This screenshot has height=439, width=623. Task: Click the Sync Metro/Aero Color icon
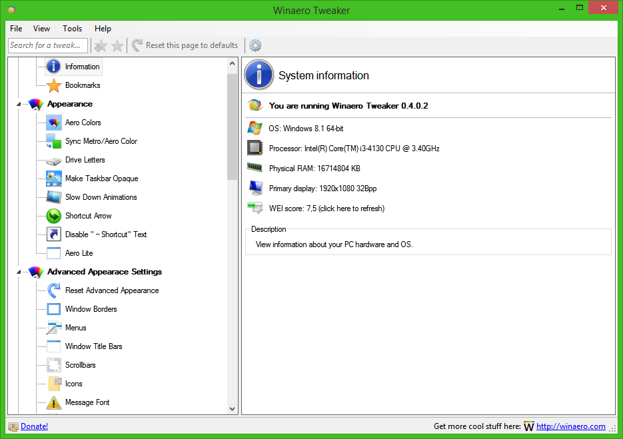click(54, 141)
